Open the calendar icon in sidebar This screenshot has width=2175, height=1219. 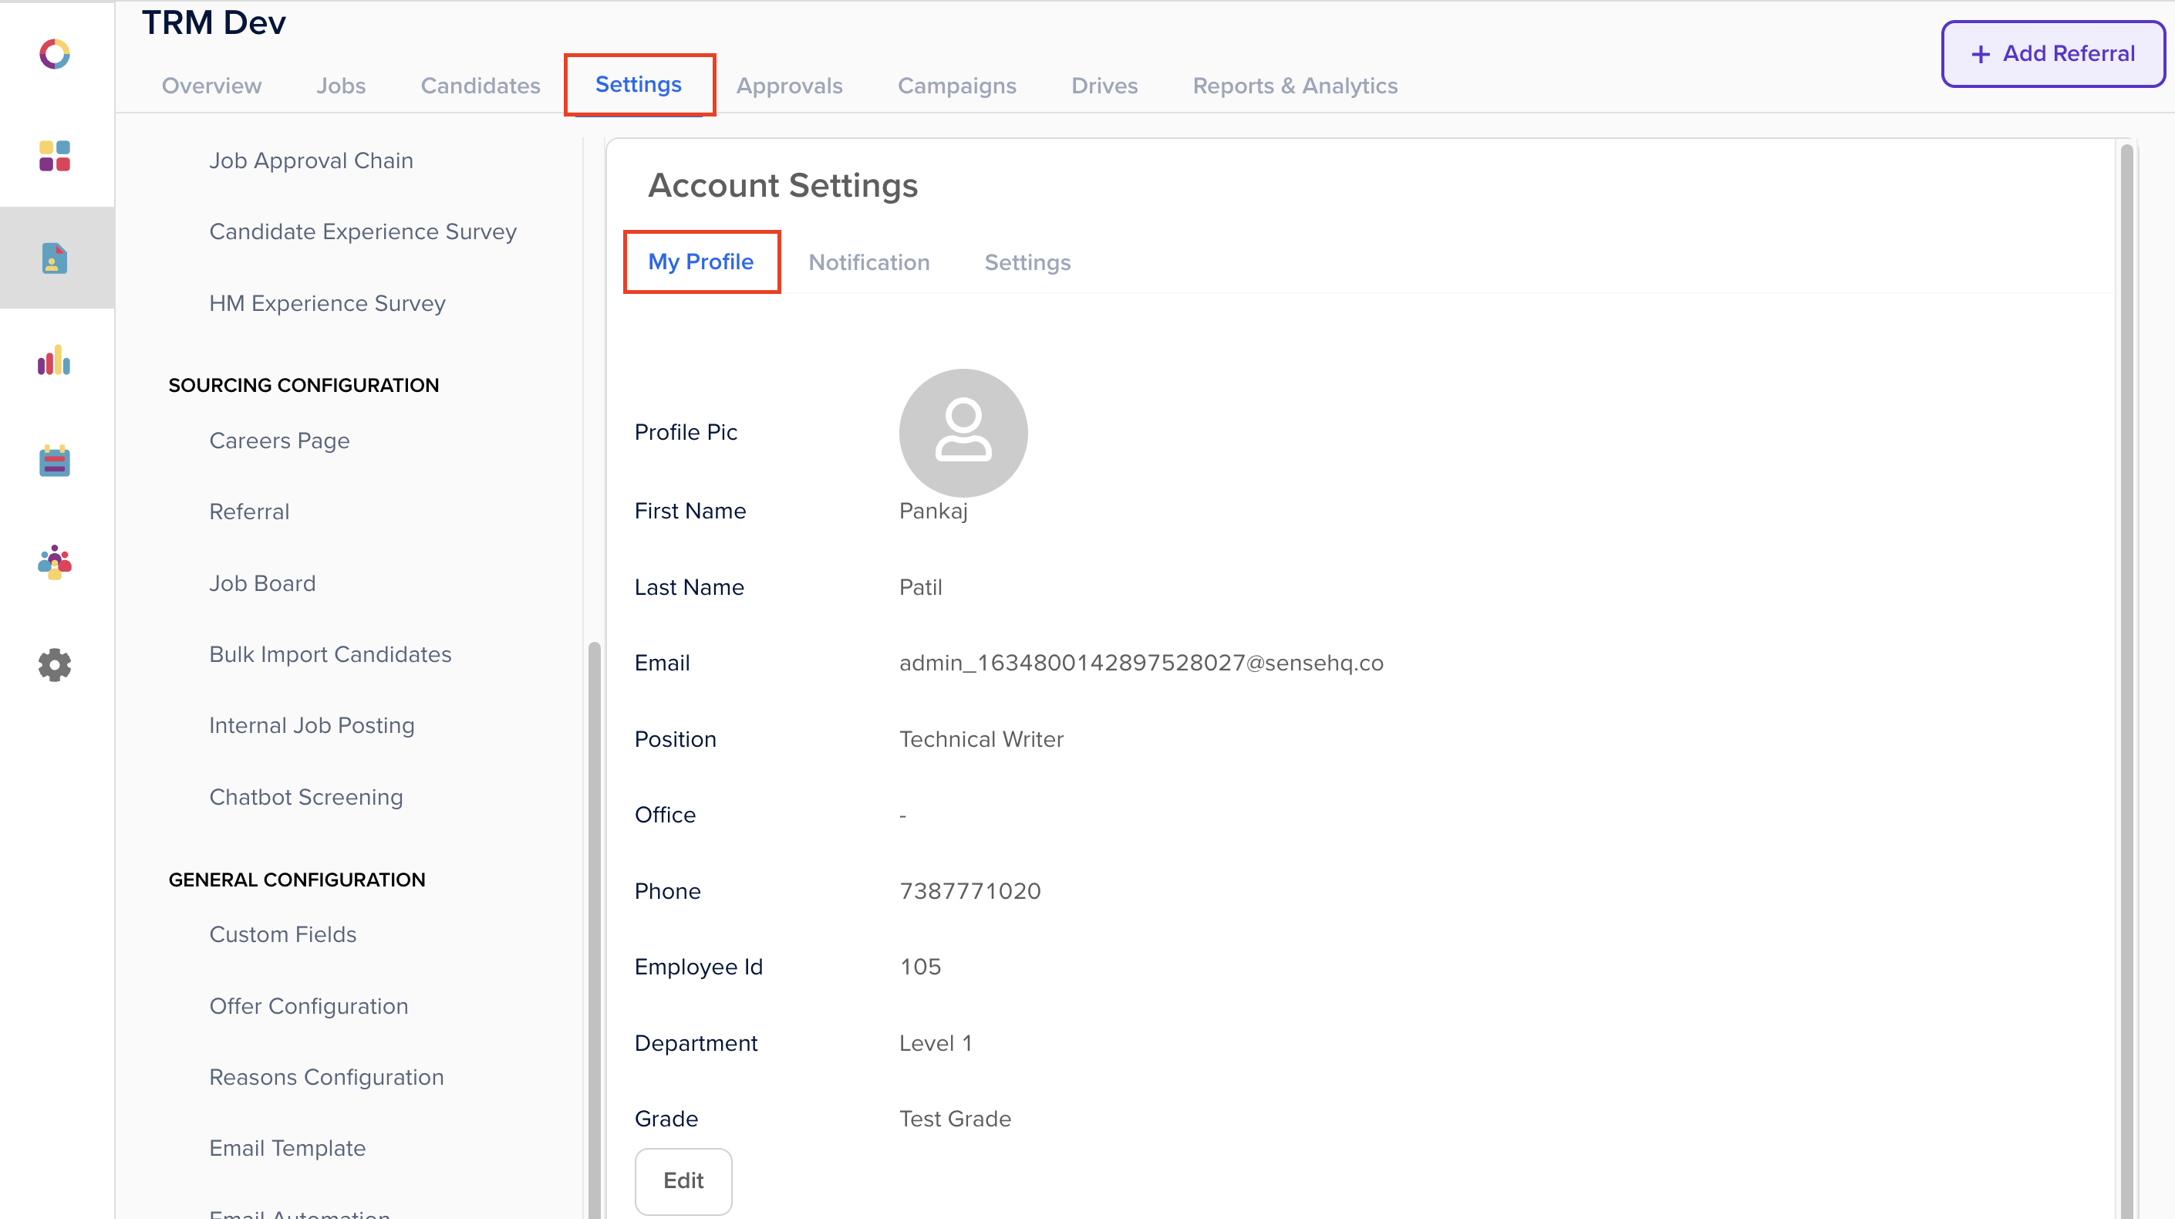click(55, 461)
